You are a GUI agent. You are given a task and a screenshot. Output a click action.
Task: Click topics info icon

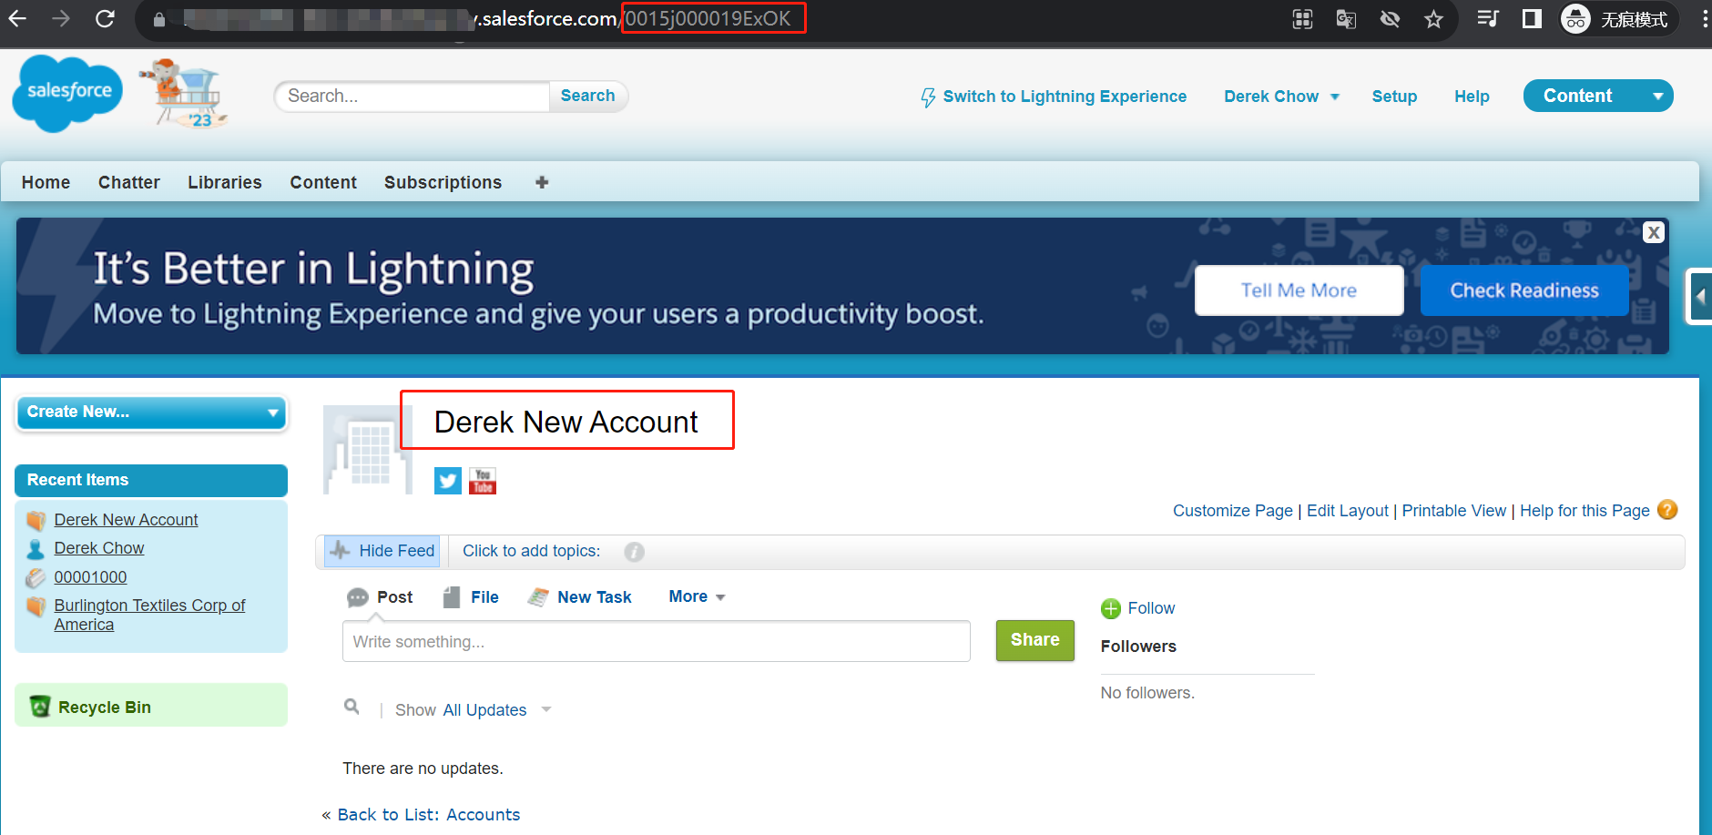coord(634,552)
